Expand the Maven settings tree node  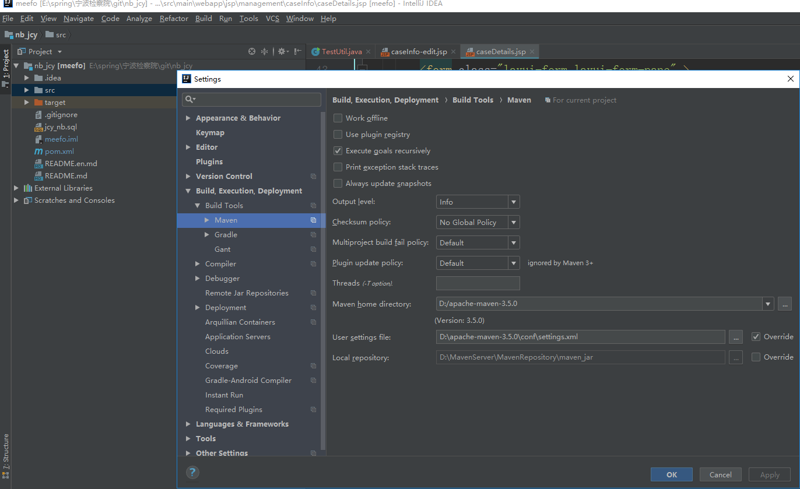tap(207, 220)
